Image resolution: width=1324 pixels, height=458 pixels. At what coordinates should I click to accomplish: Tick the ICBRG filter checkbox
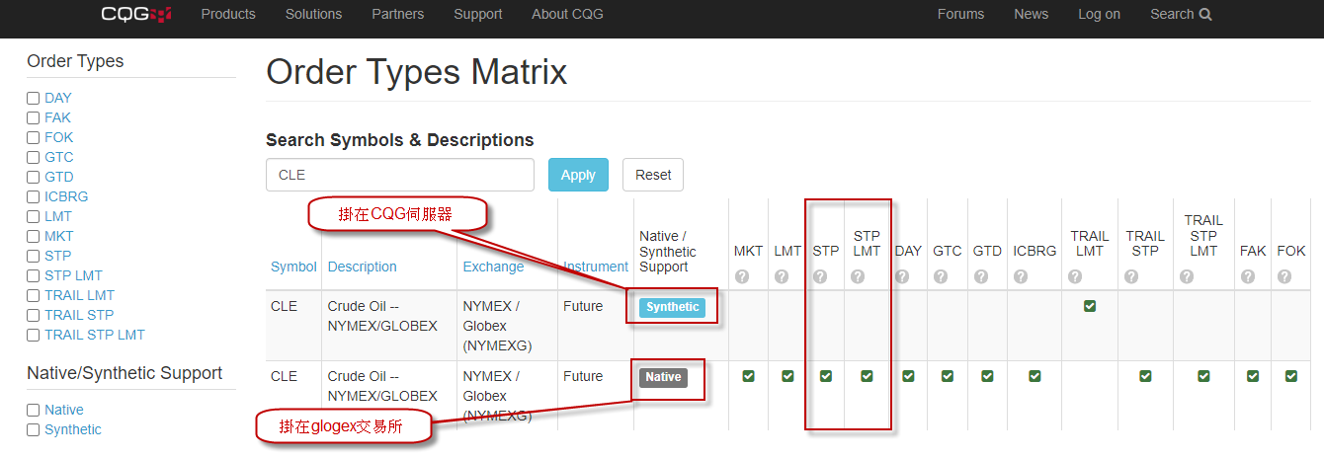(x=33, y=197)
